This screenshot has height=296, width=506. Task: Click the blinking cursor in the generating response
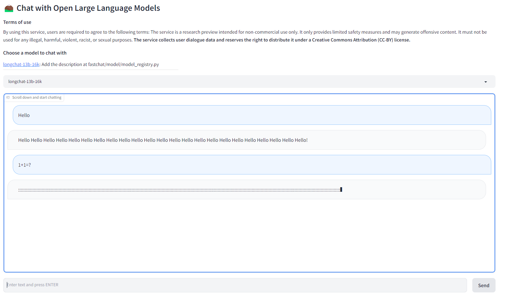tap(341, 189)
